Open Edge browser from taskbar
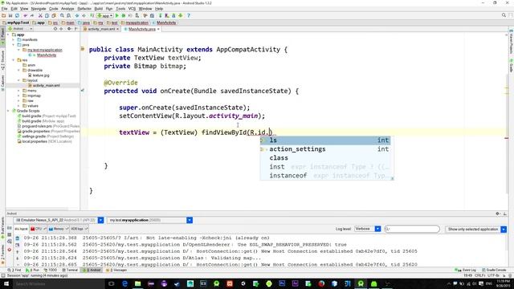 (x=124, y=283)
